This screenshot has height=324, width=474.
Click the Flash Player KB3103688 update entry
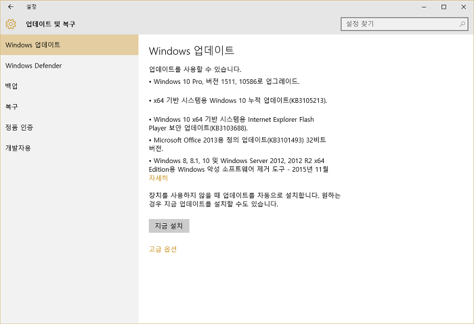(x=232, y=124)
